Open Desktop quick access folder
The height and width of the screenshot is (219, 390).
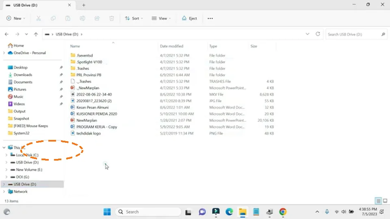point(17,68)
